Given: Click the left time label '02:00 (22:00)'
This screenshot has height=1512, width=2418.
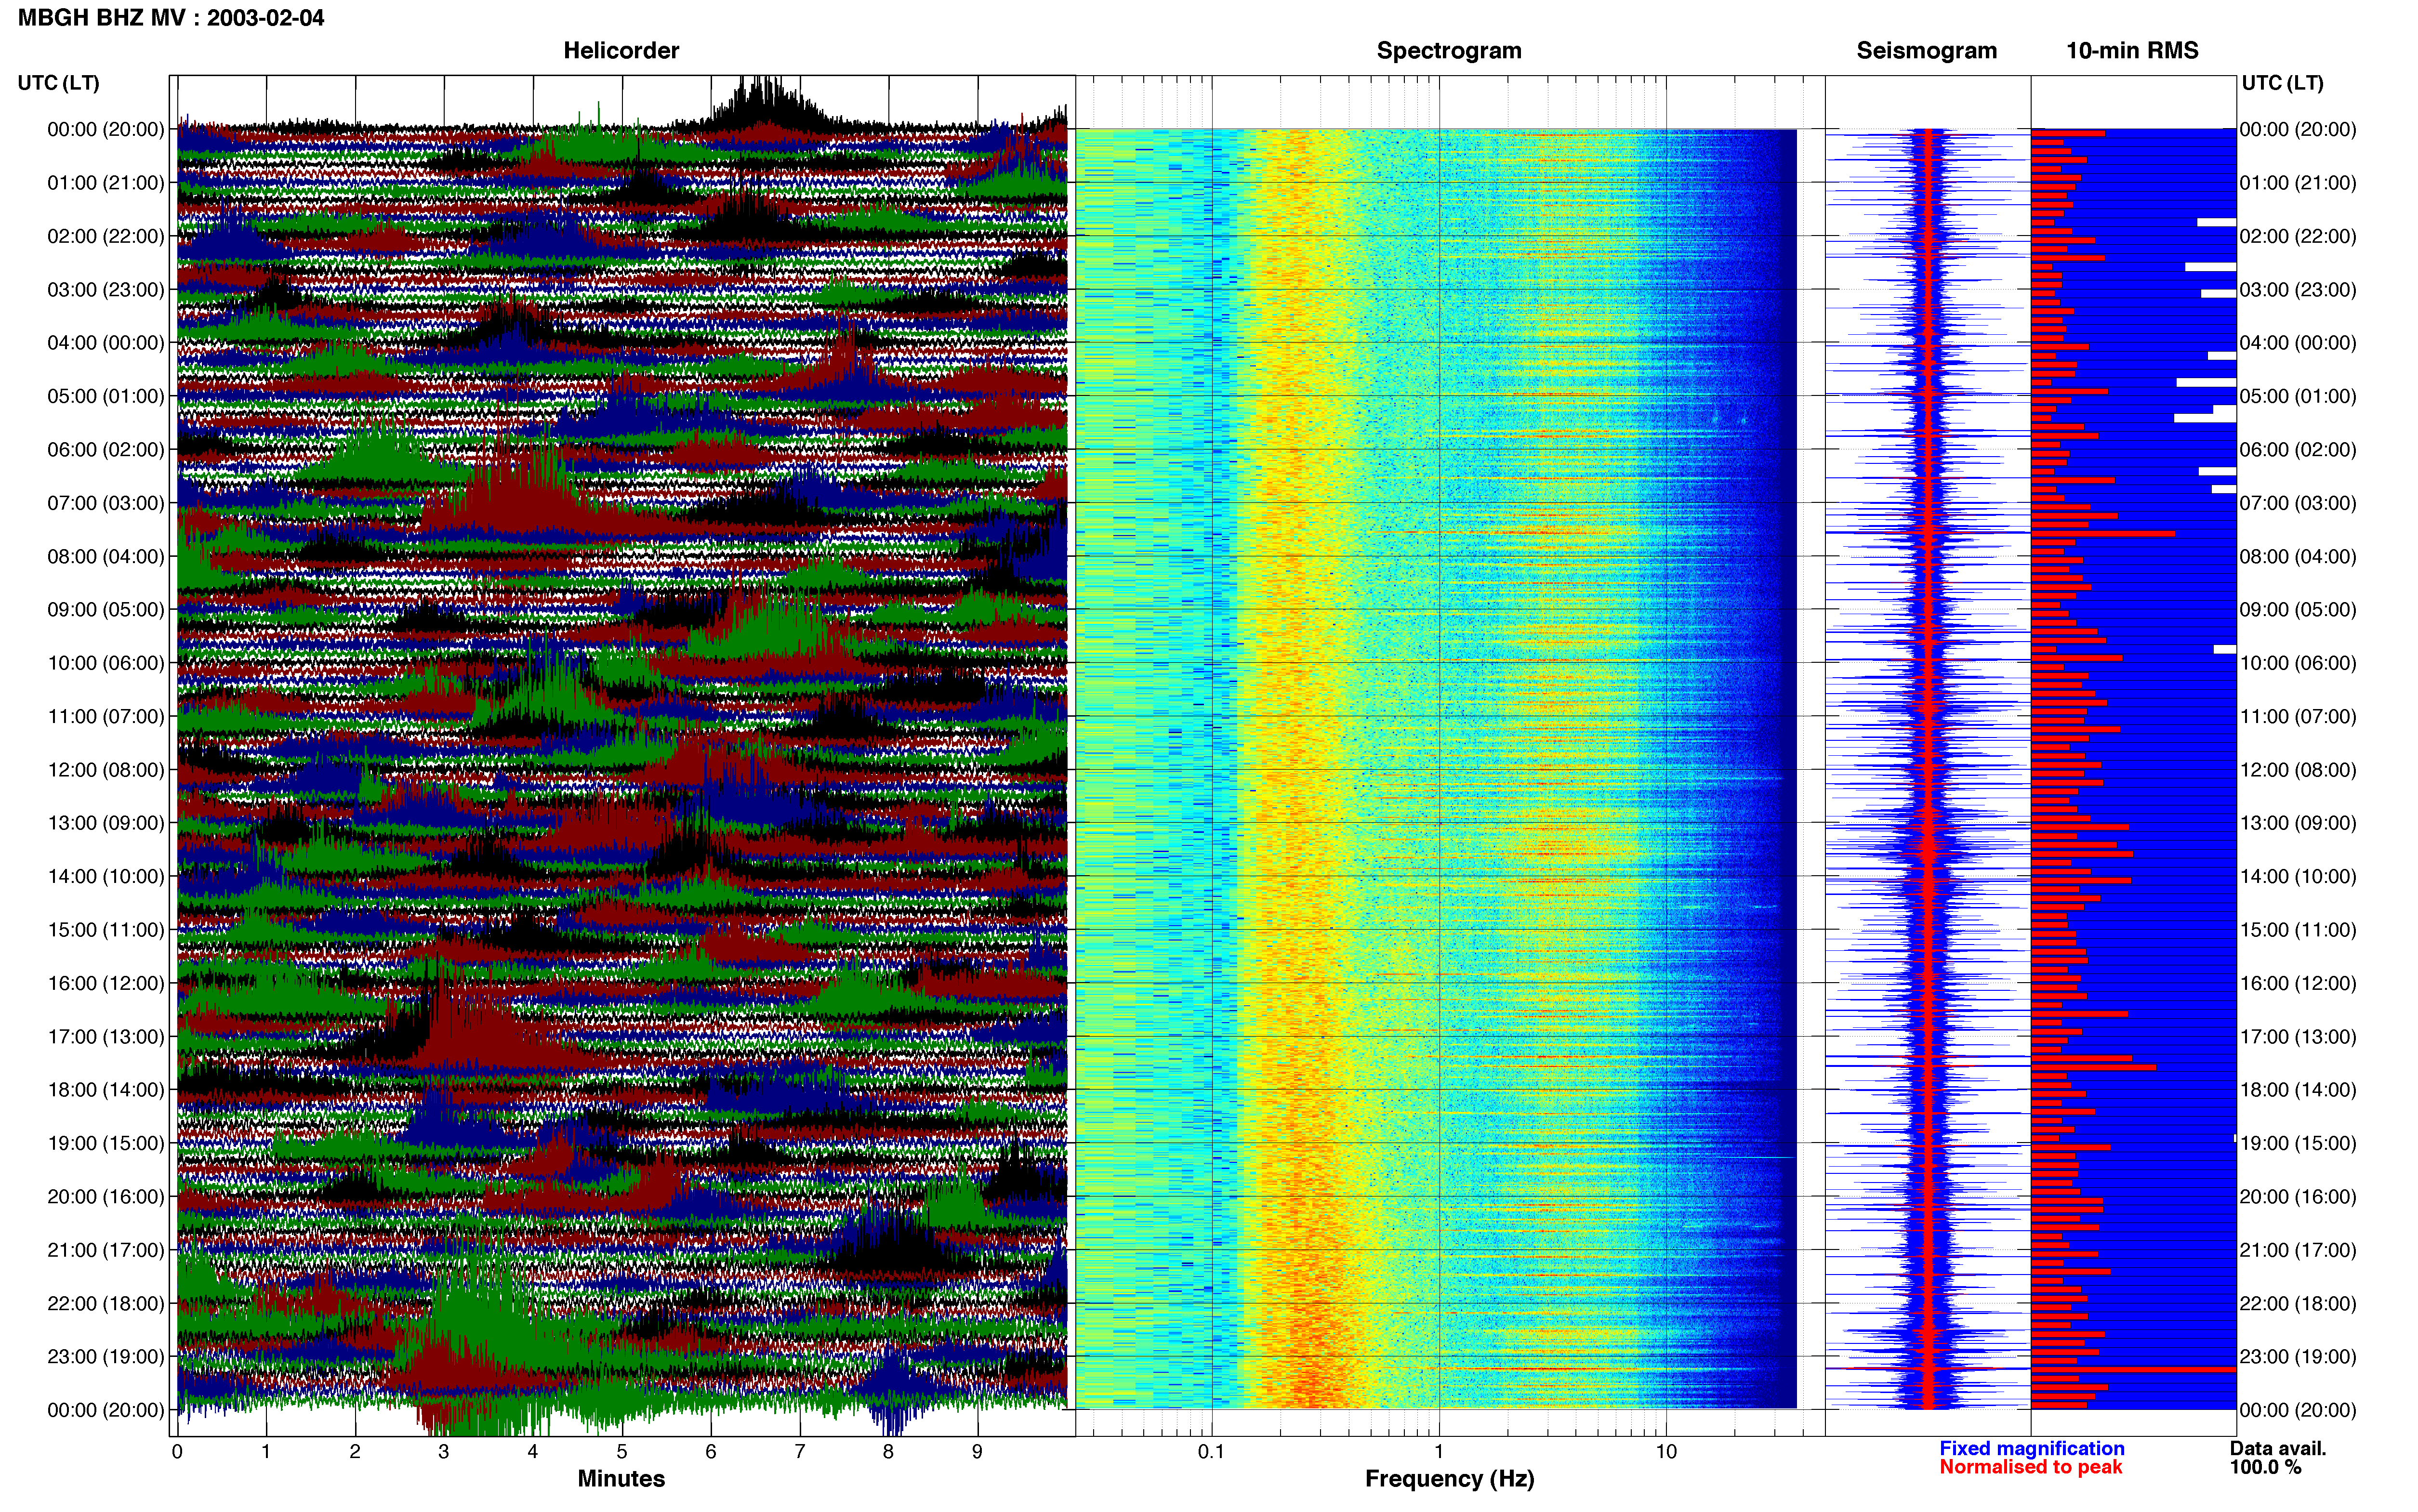Looking at the screenshot, I should [106, 236].
